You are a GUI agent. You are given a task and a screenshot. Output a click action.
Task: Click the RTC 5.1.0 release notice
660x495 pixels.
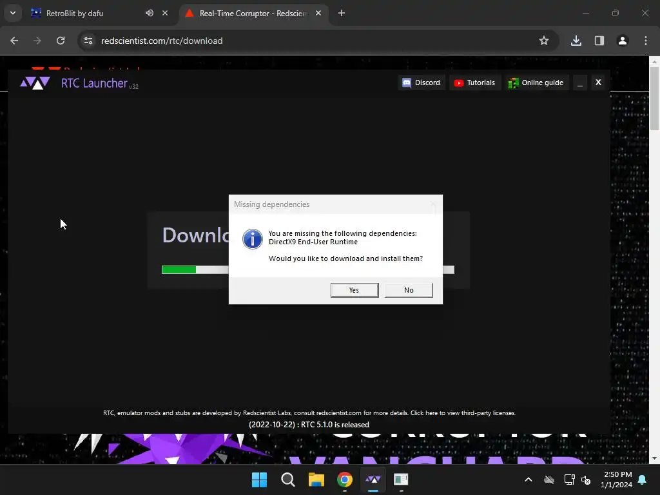pyautogui.click(x=309, y=425)
